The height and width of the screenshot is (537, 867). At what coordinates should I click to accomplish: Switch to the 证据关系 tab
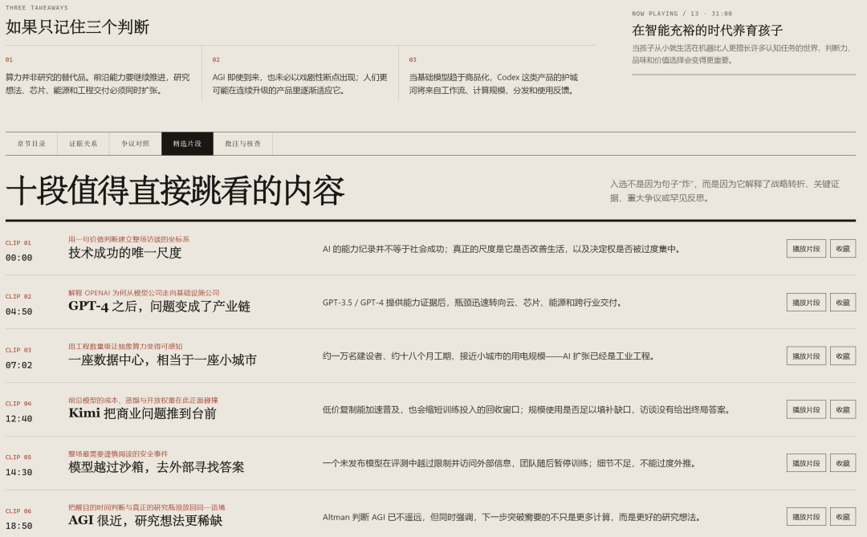click(83, 144)
